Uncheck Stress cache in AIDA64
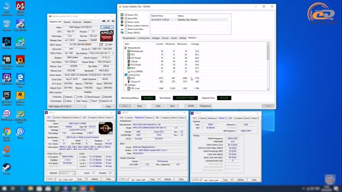 [126, 22]
